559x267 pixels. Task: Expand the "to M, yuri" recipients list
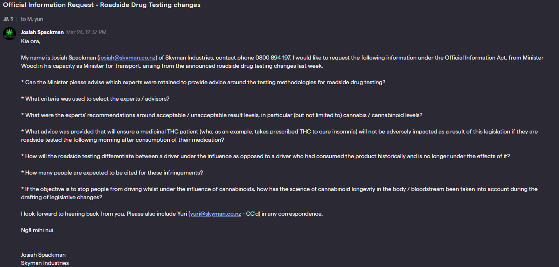tap(32, 19)
